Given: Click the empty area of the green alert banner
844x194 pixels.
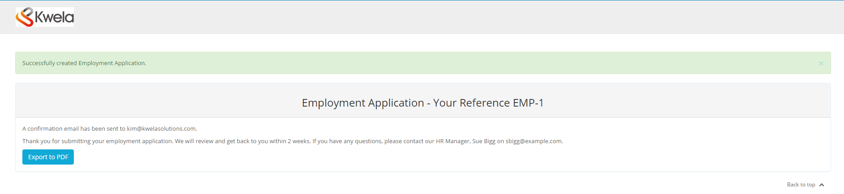Looking at the screenshot, I should [x=448, y=63].
